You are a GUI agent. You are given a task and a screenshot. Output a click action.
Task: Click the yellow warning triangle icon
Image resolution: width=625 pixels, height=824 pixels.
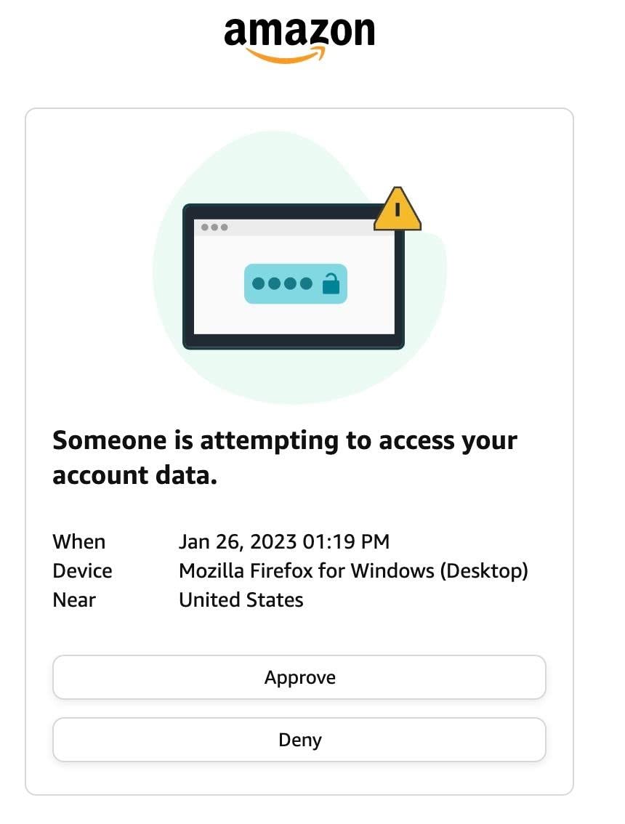point(397,210)
